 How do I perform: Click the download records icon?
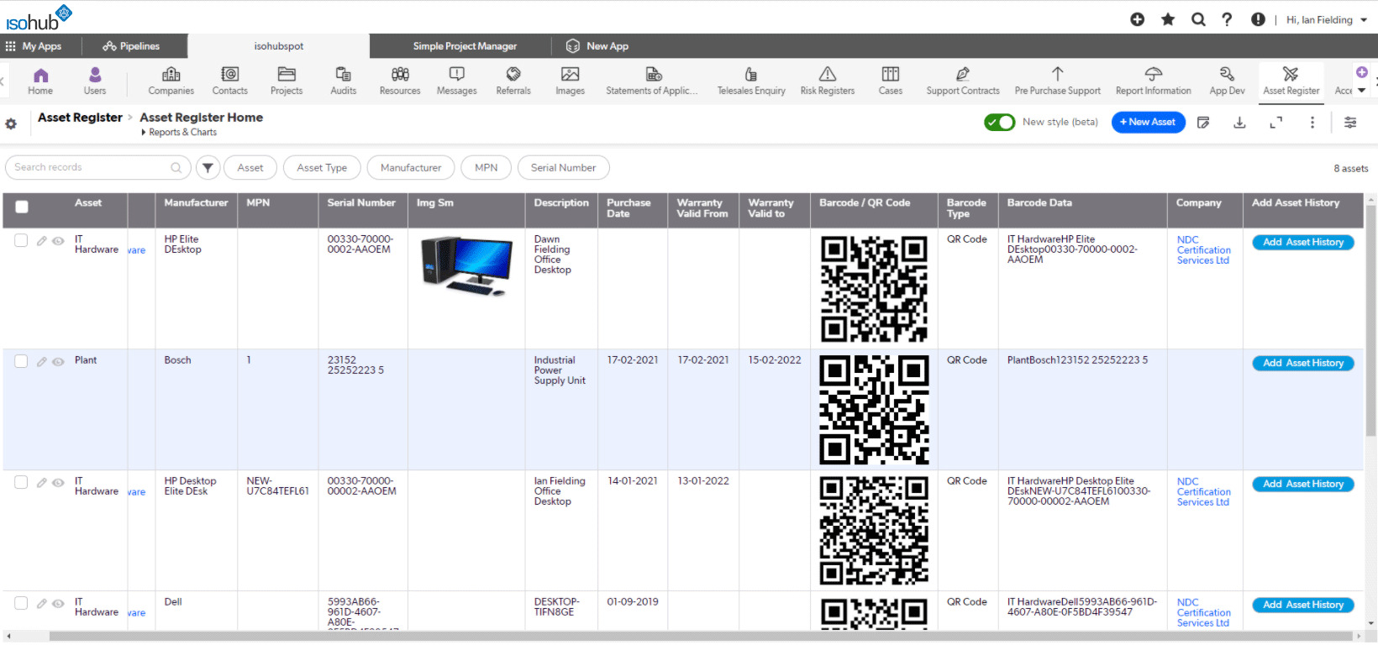[x=1239, y=123]
